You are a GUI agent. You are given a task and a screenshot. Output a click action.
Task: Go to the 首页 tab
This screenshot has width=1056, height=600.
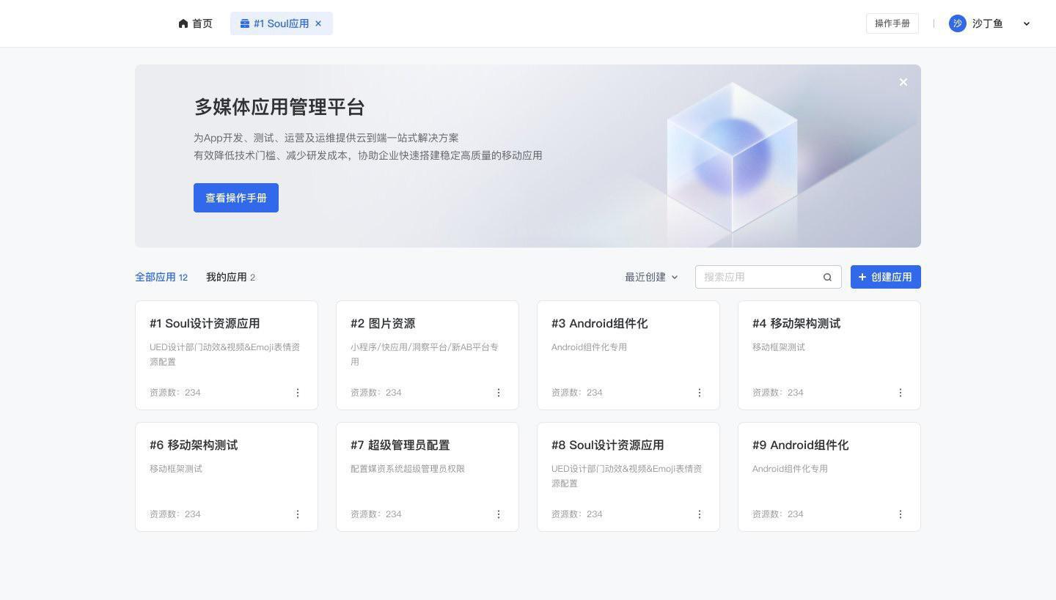click(x=195, y=23)
